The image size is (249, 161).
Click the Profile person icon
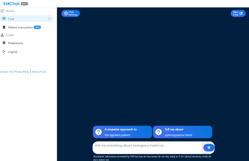click(x=2, y=35)
